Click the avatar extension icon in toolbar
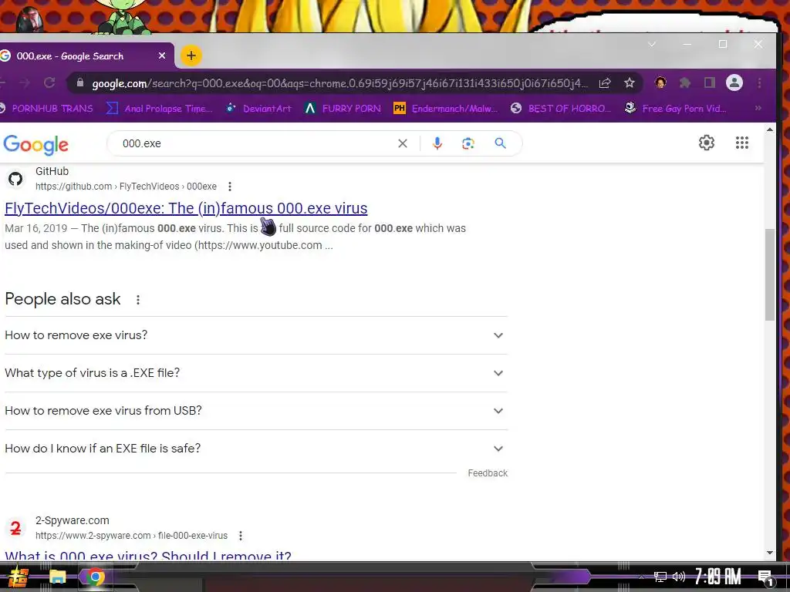790x592 pixels. click(660, 82)
